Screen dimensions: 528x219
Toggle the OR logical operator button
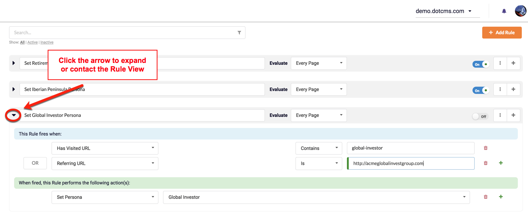coord(35,163)
